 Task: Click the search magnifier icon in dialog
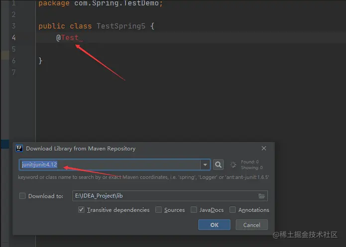(218, 165)
